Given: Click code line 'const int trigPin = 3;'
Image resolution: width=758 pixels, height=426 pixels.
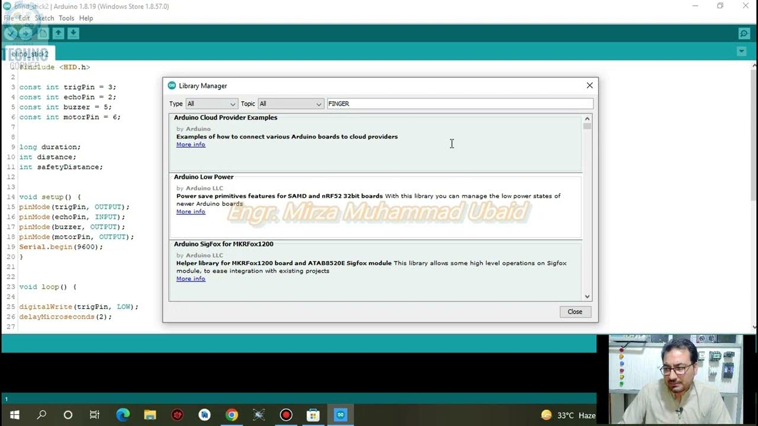Looking at the screenshot, I should [x=68, y=87].
